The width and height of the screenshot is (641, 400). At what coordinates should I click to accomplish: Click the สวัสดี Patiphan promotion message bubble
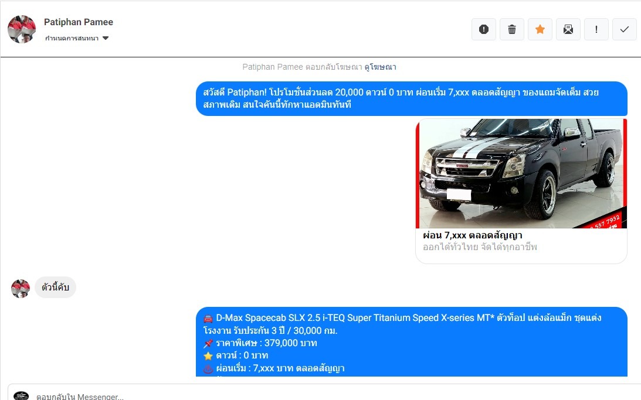pos(412,98)
